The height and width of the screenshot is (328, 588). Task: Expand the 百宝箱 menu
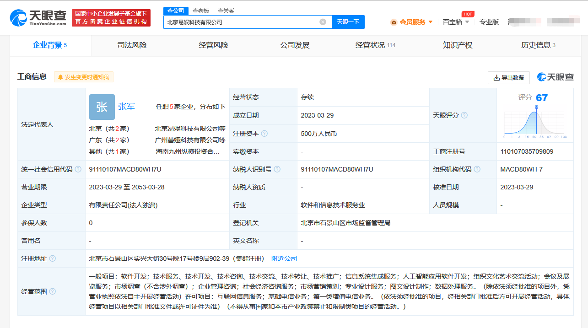[x=456, y=22]
